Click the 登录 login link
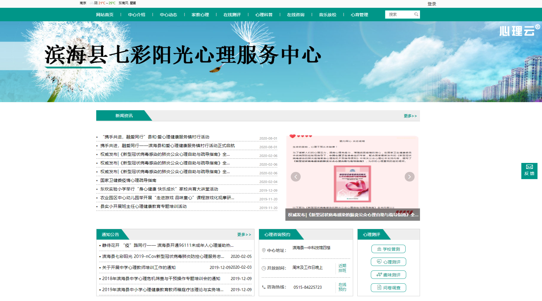Viewport: 542px width, 301px height. (432, 4)
